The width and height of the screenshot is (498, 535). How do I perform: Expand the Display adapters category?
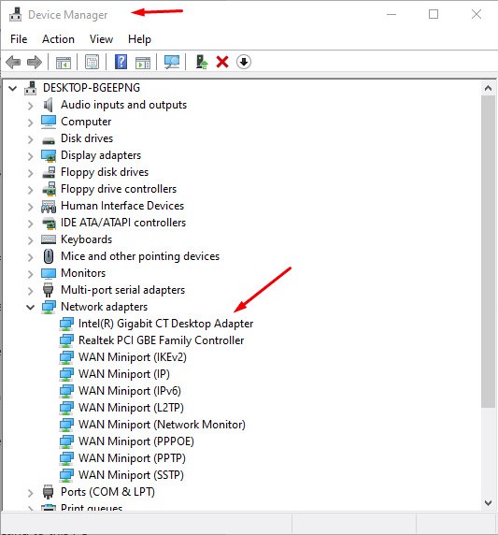(30, 156)
